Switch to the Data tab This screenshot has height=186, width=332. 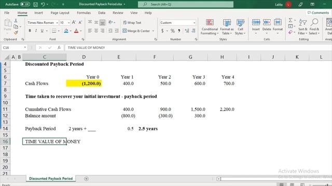(x=102, y=13)
